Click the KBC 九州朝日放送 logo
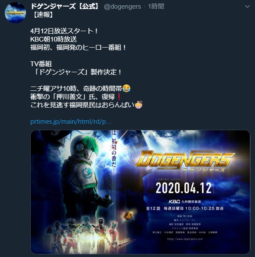255x257 pixels. [185, 202]
